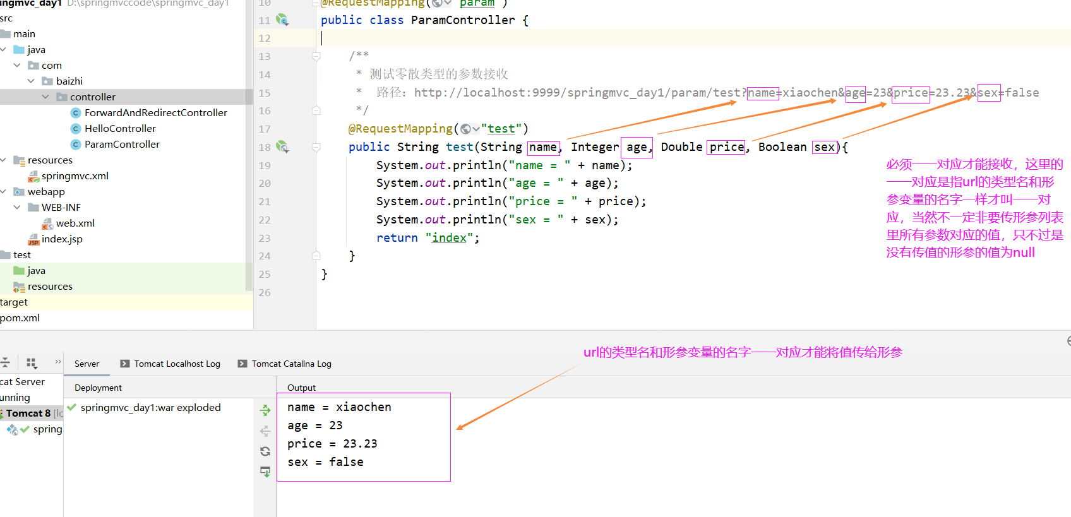Click the HelloController class icon
Image resolution: width=1071 pixels, height=517 pixels.
pos(76,128)
